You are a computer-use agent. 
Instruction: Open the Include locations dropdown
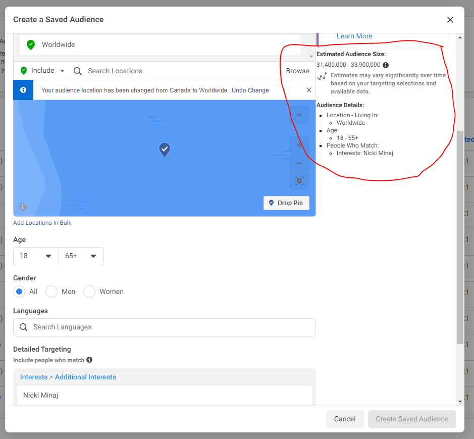coord(63,71)
